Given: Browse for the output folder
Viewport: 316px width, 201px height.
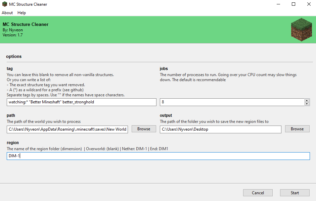Looking at the screenshot, I should click(297, 129).
